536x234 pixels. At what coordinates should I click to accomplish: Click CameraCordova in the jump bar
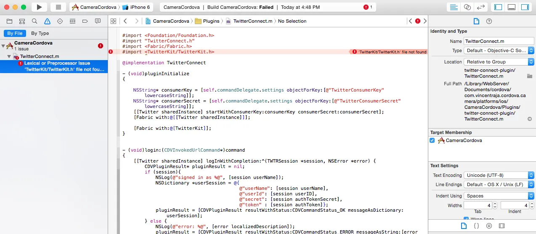click(x=167, y=21)
